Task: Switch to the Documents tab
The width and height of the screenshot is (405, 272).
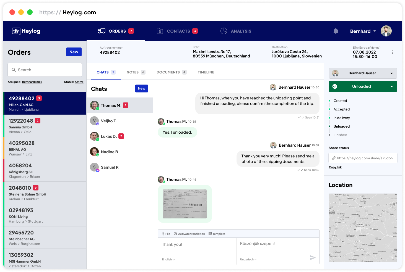Action: pyautogui.click(x=168, y=72)
